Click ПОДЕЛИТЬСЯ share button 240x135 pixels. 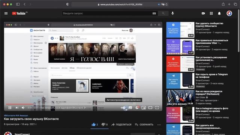click(x=121, y=124)
